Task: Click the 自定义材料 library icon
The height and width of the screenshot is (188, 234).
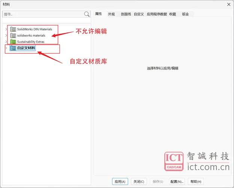Action: [x=13, y=48]
